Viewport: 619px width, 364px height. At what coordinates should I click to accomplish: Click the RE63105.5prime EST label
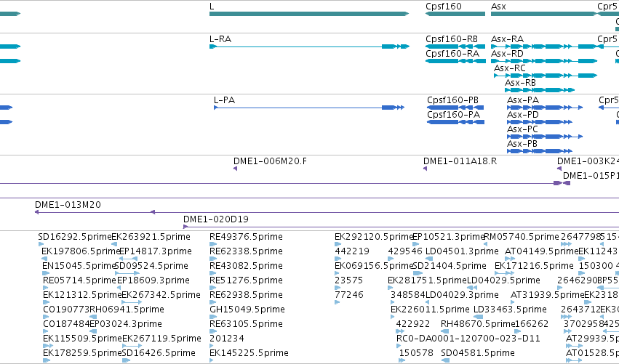(246, 324)
